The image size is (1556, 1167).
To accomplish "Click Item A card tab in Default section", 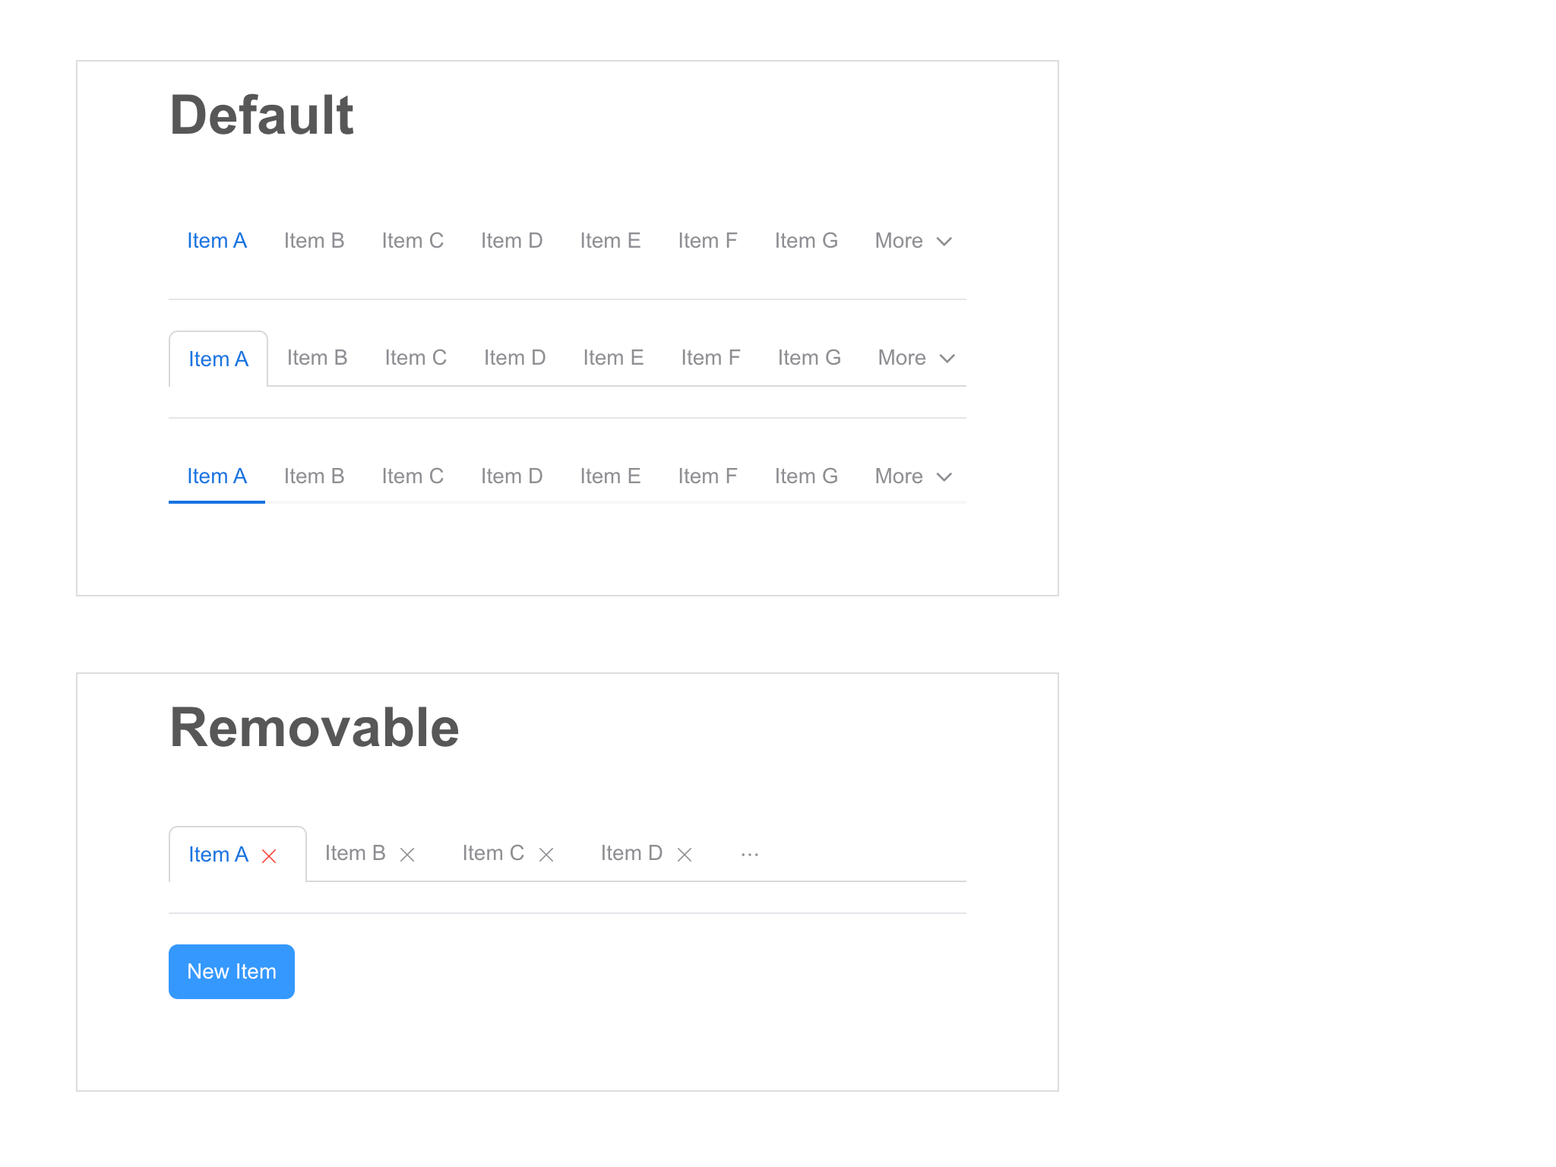I will tap(219, 359).
